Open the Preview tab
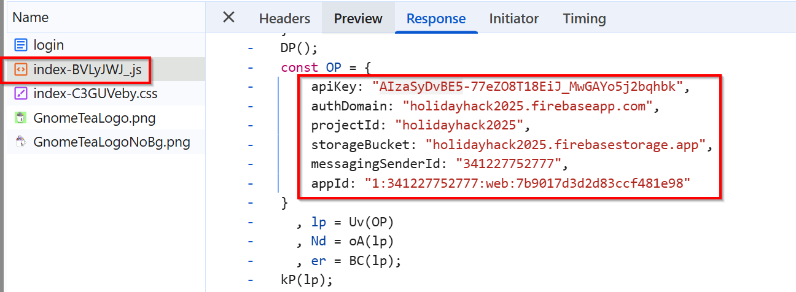Screen dimensions: 796x292 click(358, 18)
